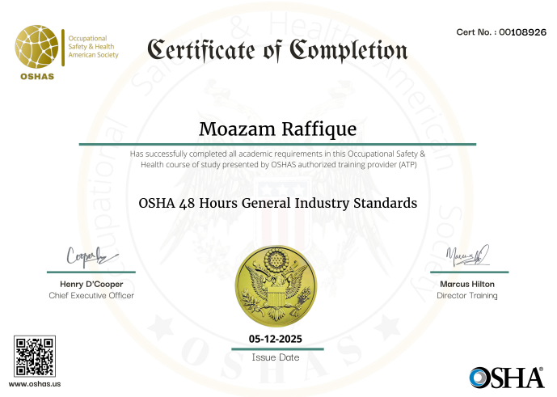
Task: Click Marcus Hilton's signature
Action: click(467, 256)
